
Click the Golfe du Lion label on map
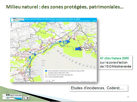(43, 63)
